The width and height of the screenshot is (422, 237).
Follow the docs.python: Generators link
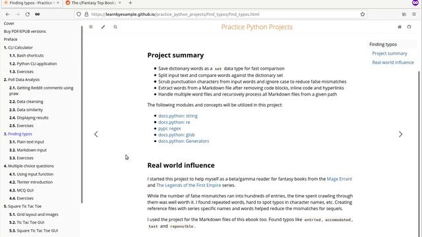pyautogui.click(x=183, y=141)
